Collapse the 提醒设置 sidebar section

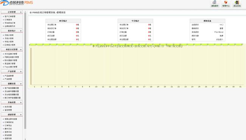[12, 84]
